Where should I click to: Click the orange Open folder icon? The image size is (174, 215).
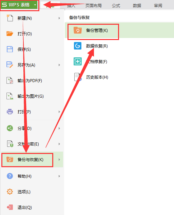coord(10,34)
